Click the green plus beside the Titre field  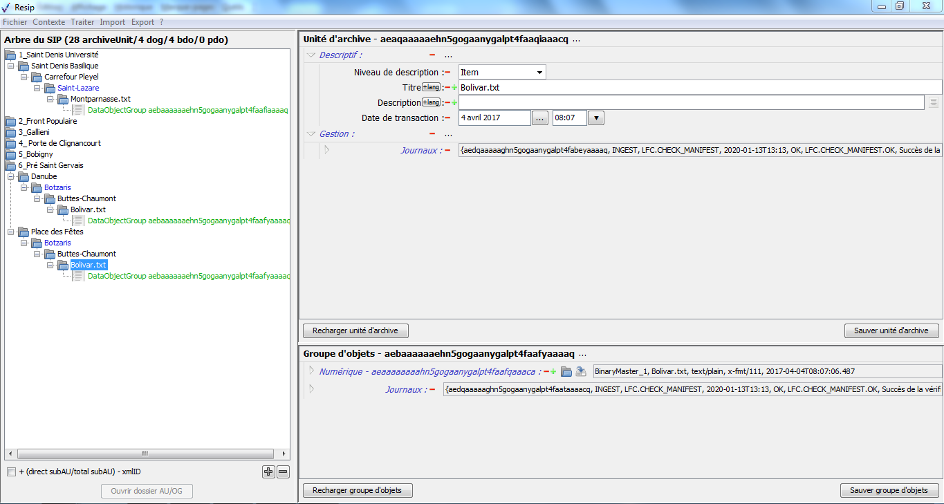click(454, 87)
